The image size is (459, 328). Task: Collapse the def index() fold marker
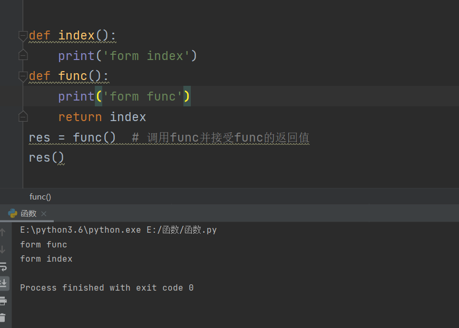23,36
